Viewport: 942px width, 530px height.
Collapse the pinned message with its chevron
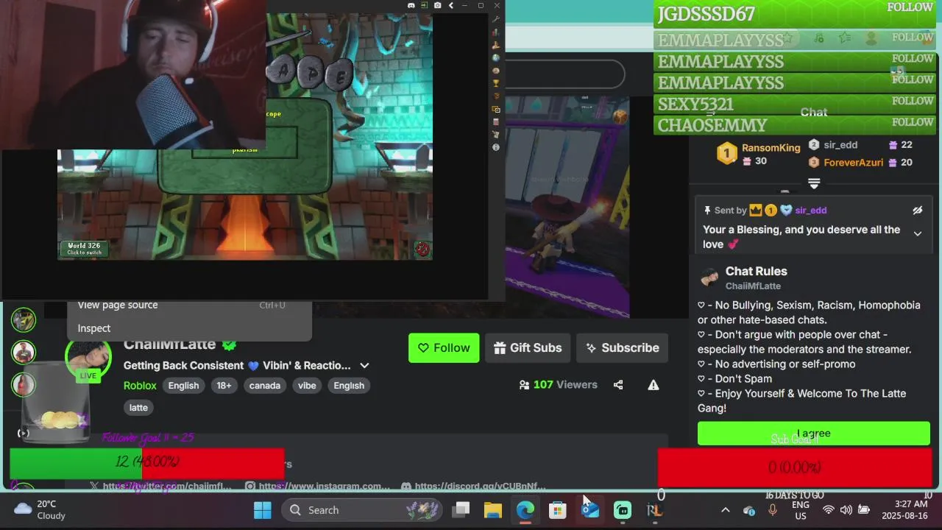tap(918, 234)
